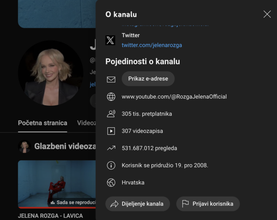This screenshot has height=220, width=277.
Task: Select www.youtube.com/@RozgaJelenaOfficial text
Action: (x=174, y=97)
